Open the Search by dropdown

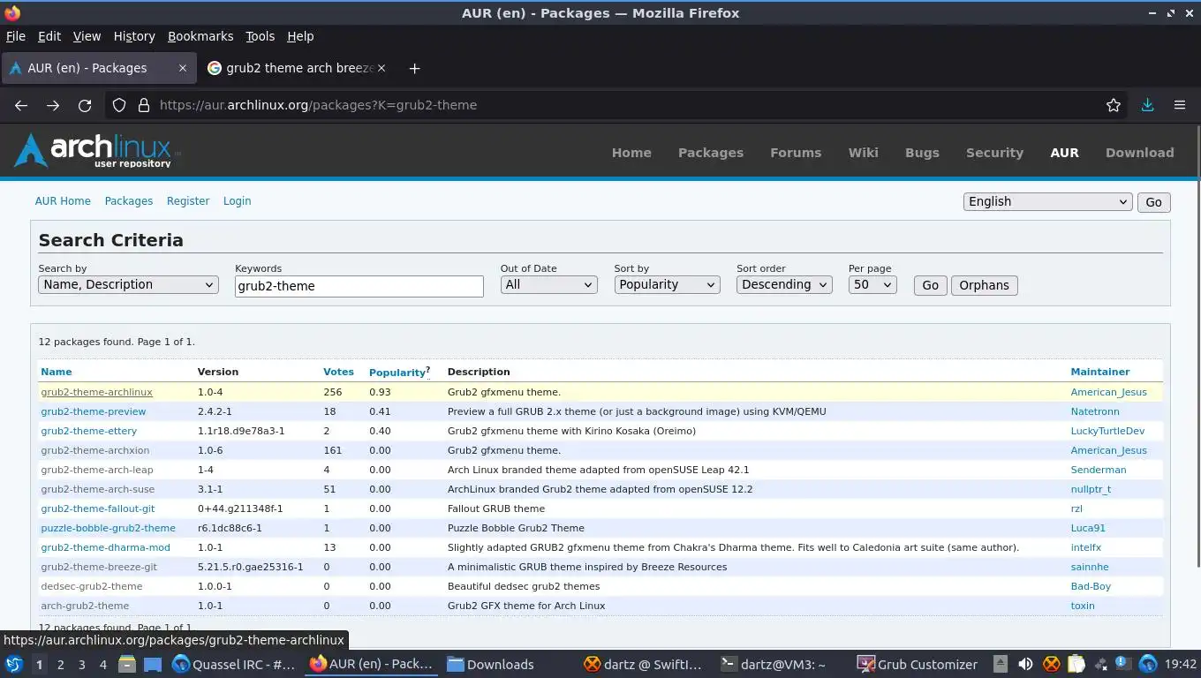[128, 285]
